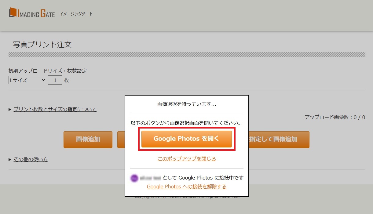
Task: Click the ▶ triangle beside その他の使い方
Action: [10, 159]
